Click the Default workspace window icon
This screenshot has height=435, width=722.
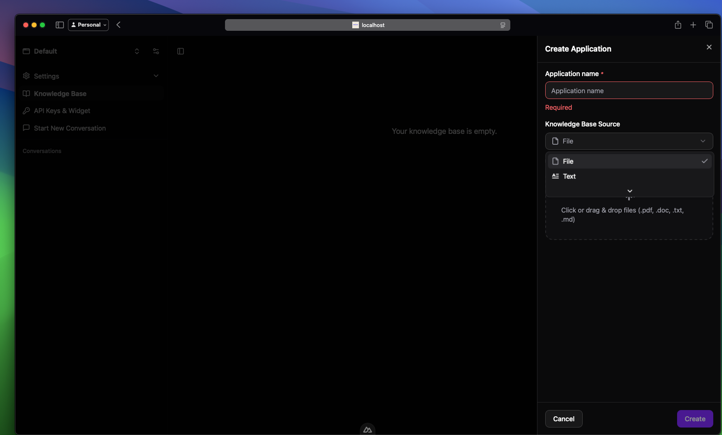26,51
